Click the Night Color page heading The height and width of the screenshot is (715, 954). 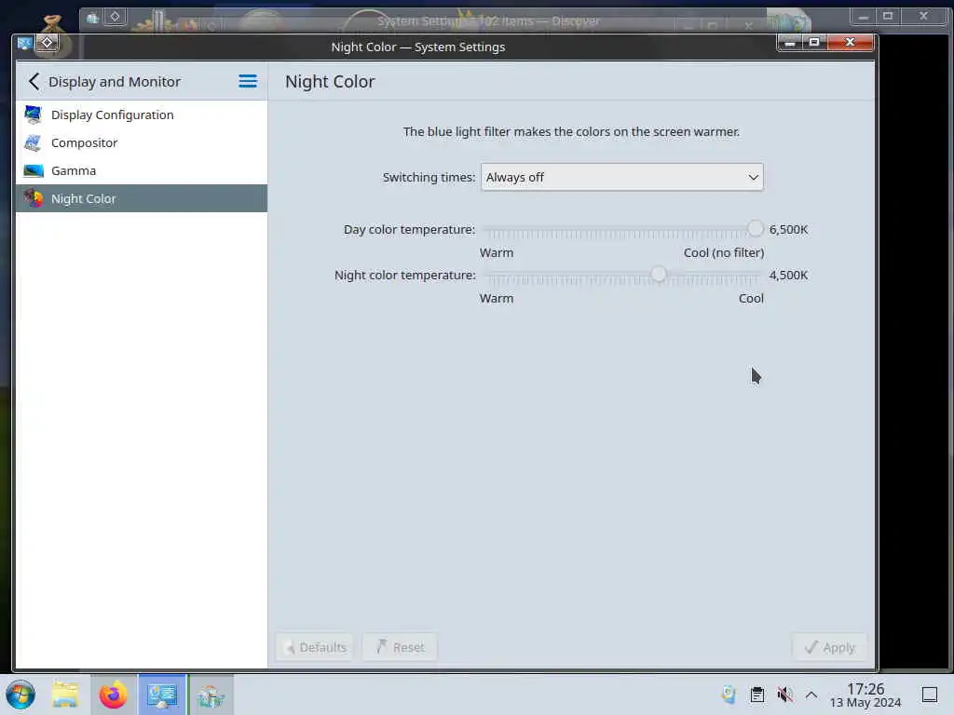(331, 82)
